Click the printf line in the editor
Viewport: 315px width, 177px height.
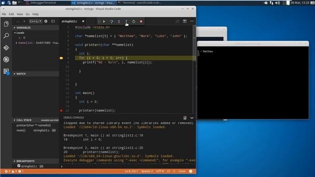click(x=118, y=62)
